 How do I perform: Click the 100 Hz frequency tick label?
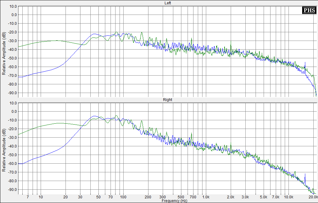[123, 197]
